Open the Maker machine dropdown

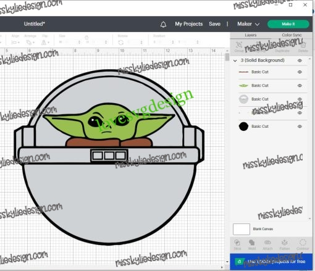pos(248,24)
